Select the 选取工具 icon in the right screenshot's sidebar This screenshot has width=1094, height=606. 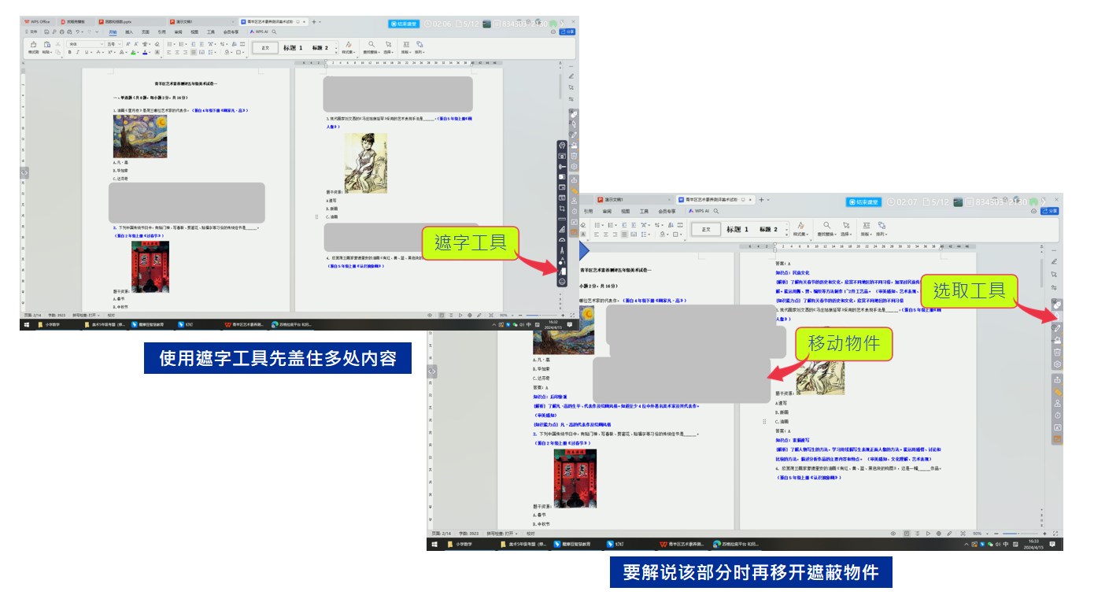point(1057,317)
